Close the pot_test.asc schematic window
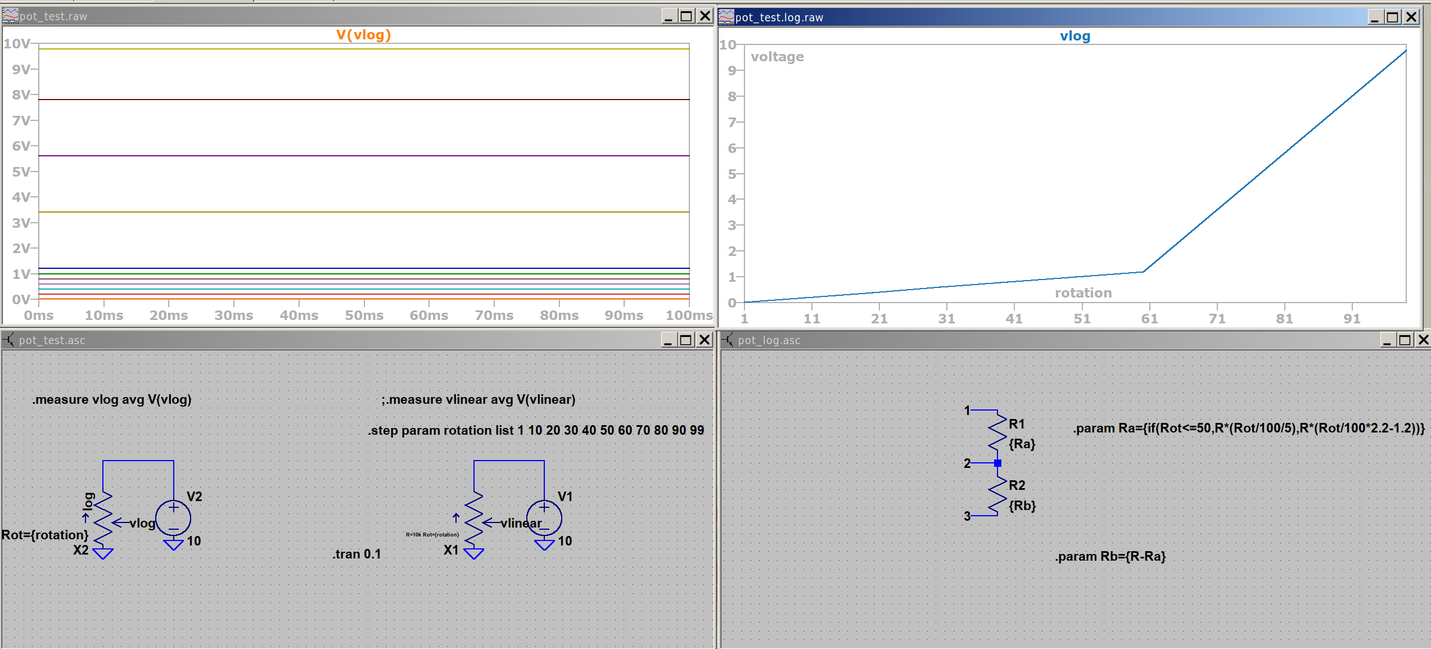 (x=704, y=340)
